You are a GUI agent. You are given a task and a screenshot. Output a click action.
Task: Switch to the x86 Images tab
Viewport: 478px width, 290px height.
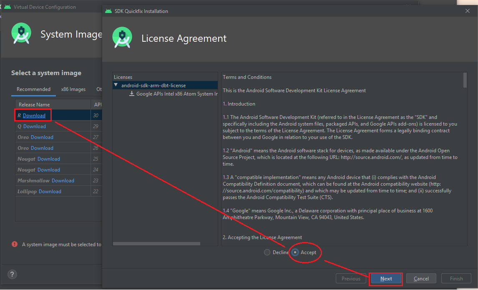(73, 89)
